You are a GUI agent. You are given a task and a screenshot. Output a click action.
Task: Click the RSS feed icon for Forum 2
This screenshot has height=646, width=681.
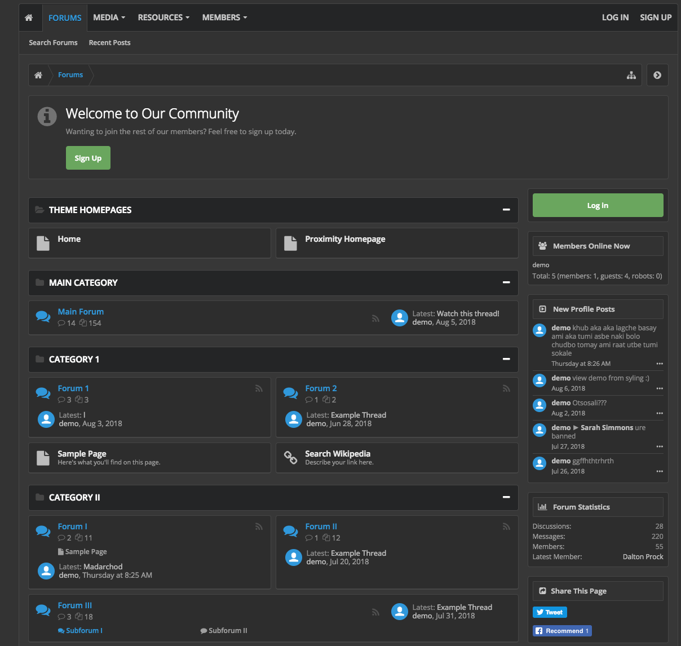[x=506, y=388]
